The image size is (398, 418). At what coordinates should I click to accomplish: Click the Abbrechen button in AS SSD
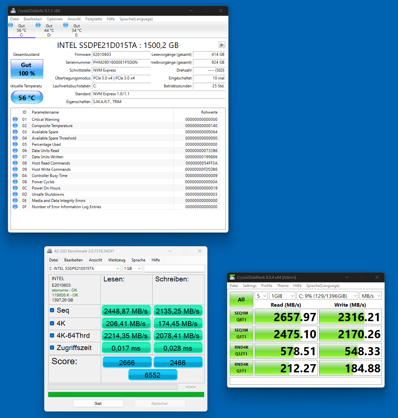click(x=160, y=403)
